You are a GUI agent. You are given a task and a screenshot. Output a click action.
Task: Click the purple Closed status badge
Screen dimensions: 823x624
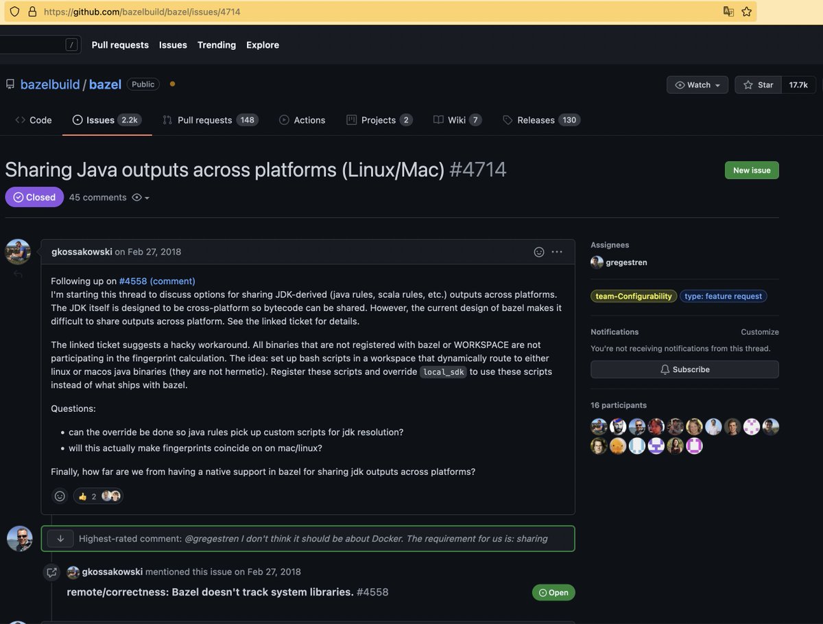pyautogui.click(x=34, y=197)
